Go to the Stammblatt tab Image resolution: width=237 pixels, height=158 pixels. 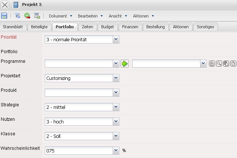click(13, 27)
